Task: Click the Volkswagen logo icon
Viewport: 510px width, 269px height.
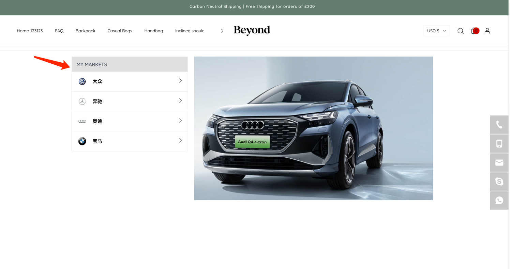Action: point(82,81)
